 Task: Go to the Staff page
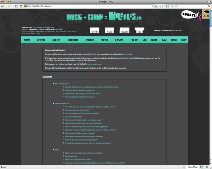pos(184,40)
